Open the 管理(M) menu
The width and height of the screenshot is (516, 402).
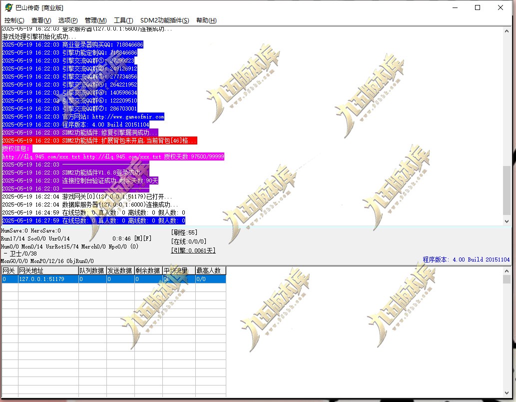click(x=96, y=20)
